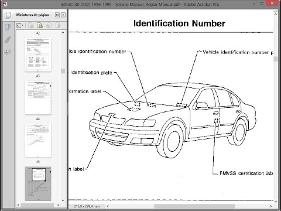This screenshot has width=281, height=211.
Task: Click document scroll left arrow
Action: pos(108,206)
